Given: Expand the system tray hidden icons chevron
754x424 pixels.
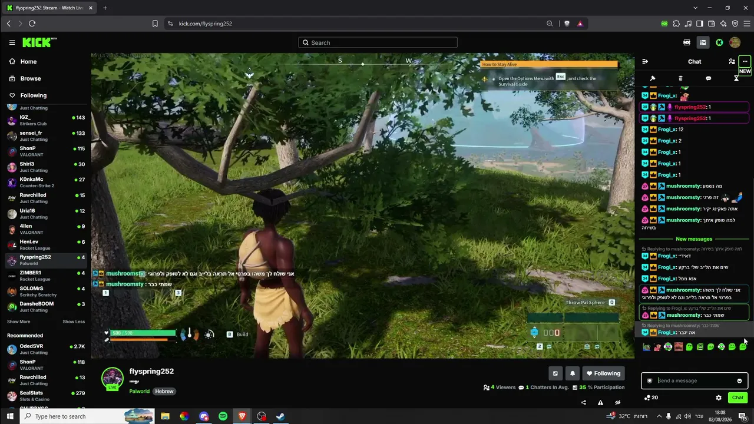Looking at the screenshot, I should (659, 416).
